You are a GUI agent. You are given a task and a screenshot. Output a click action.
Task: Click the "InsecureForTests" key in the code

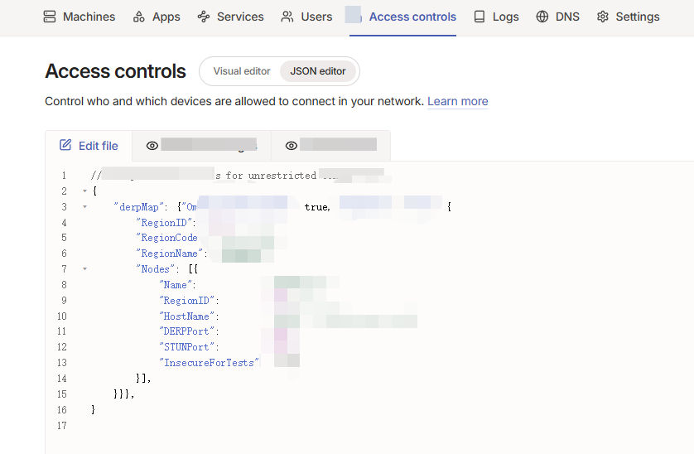click(x=209, y=363)
